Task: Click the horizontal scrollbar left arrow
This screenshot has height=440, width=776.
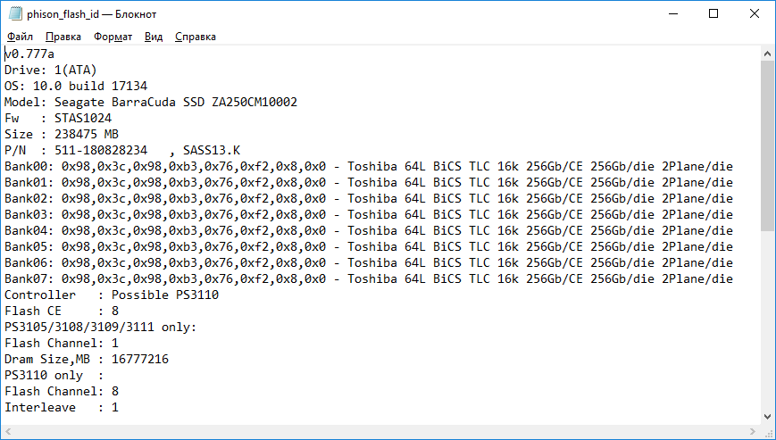Action: pos(8,432)
